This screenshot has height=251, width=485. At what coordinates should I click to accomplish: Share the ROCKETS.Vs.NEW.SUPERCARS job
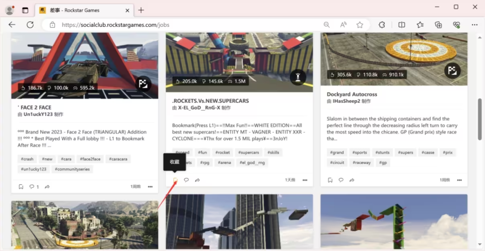(198, 180)
